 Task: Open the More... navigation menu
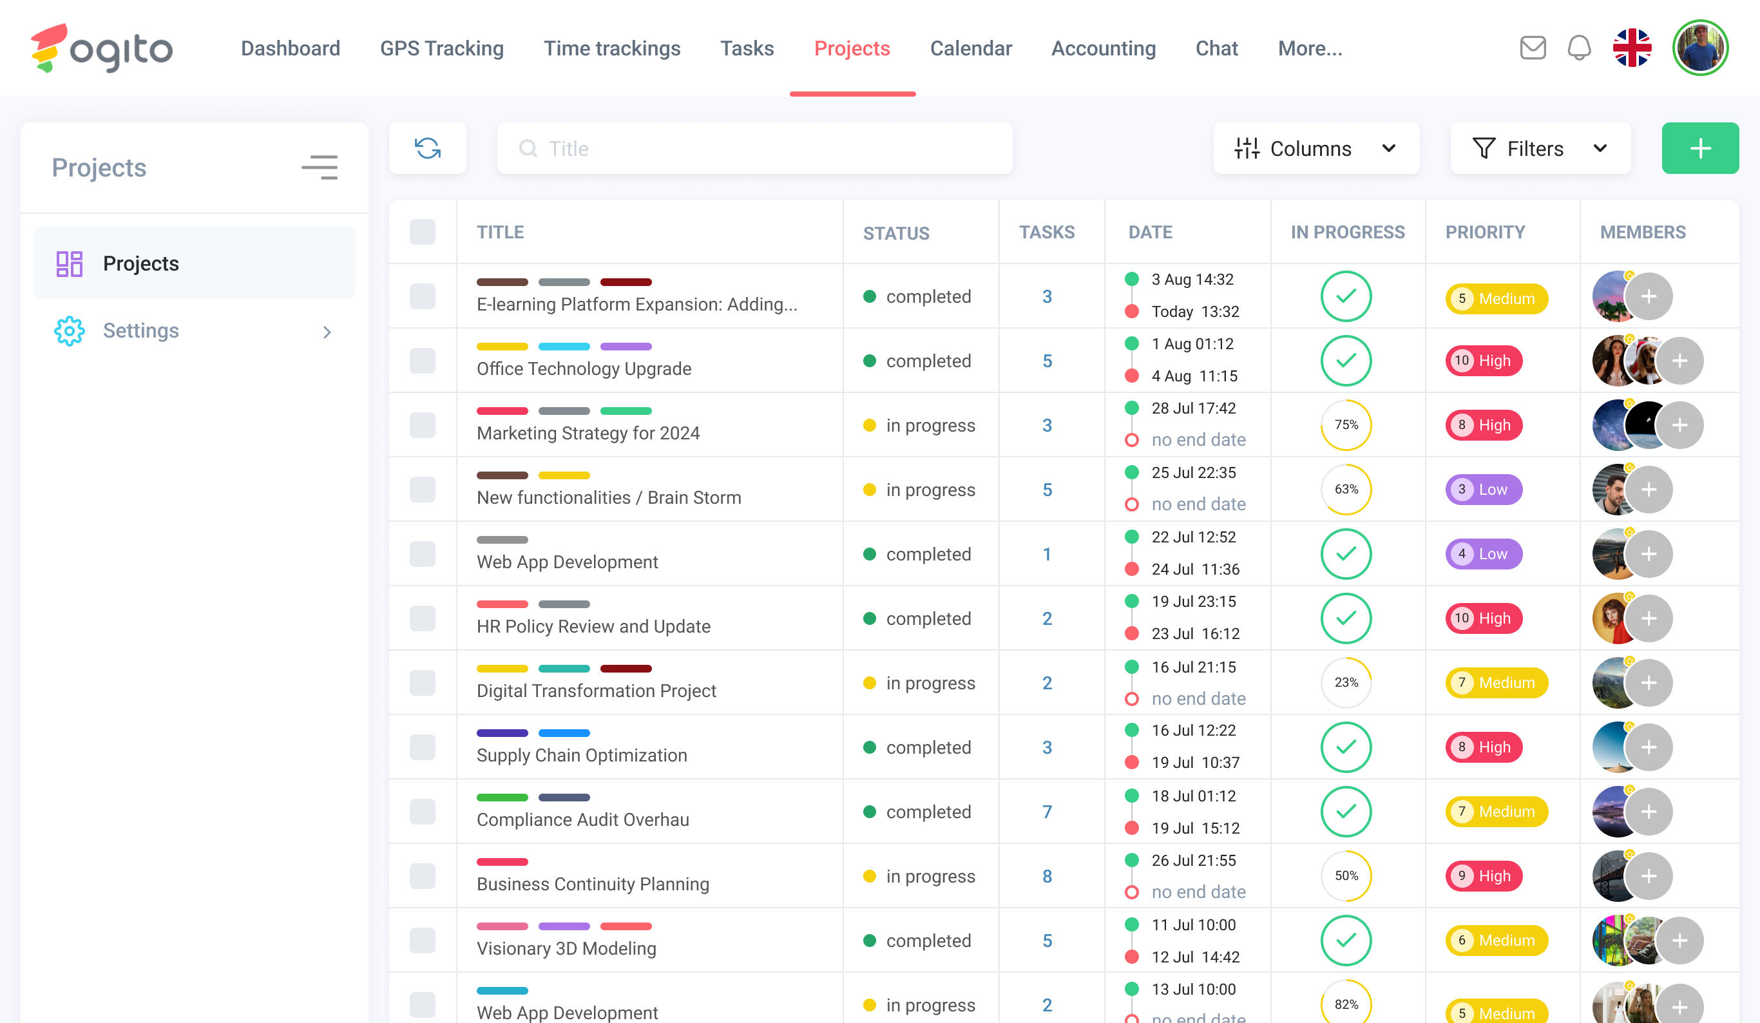pyautogui.click(x=1310, y=48)
